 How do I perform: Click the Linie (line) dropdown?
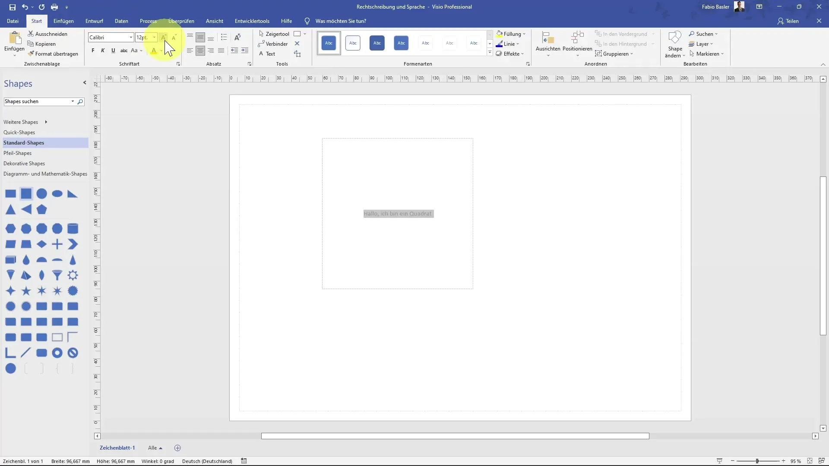pos(516,43)
